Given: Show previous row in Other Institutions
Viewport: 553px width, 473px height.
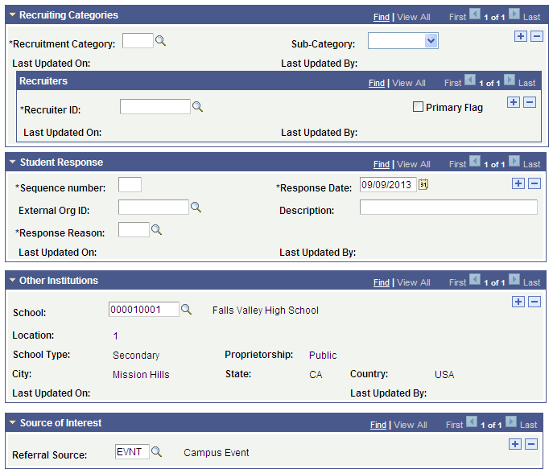Looking at the screenshot, I should click(475, 280).
